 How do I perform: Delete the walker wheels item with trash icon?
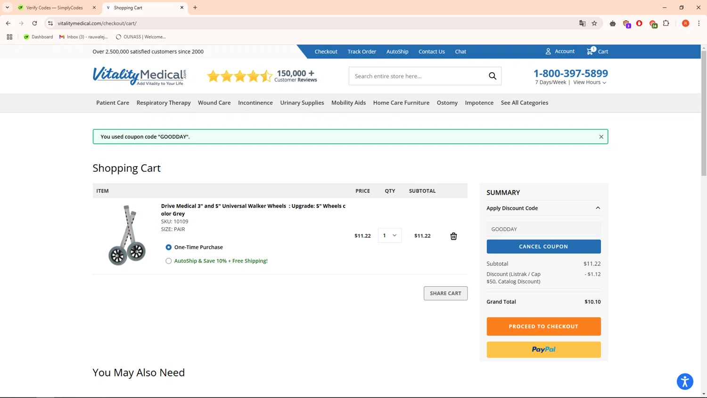(453, 236)
